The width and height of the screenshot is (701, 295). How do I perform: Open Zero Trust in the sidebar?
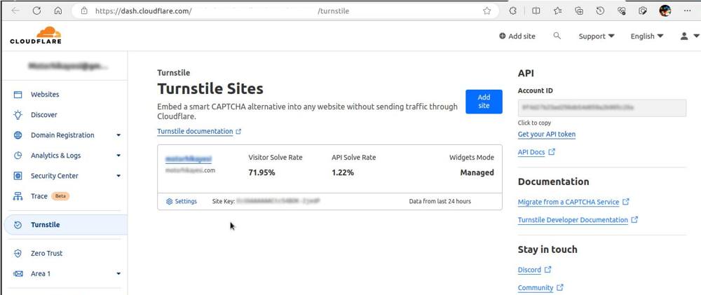[46, 254]
